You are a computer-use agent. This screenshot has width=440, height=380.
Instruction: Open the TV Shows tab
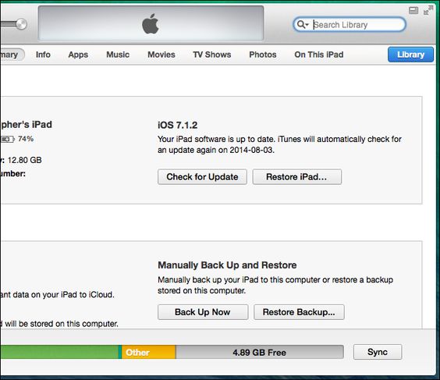212,55
